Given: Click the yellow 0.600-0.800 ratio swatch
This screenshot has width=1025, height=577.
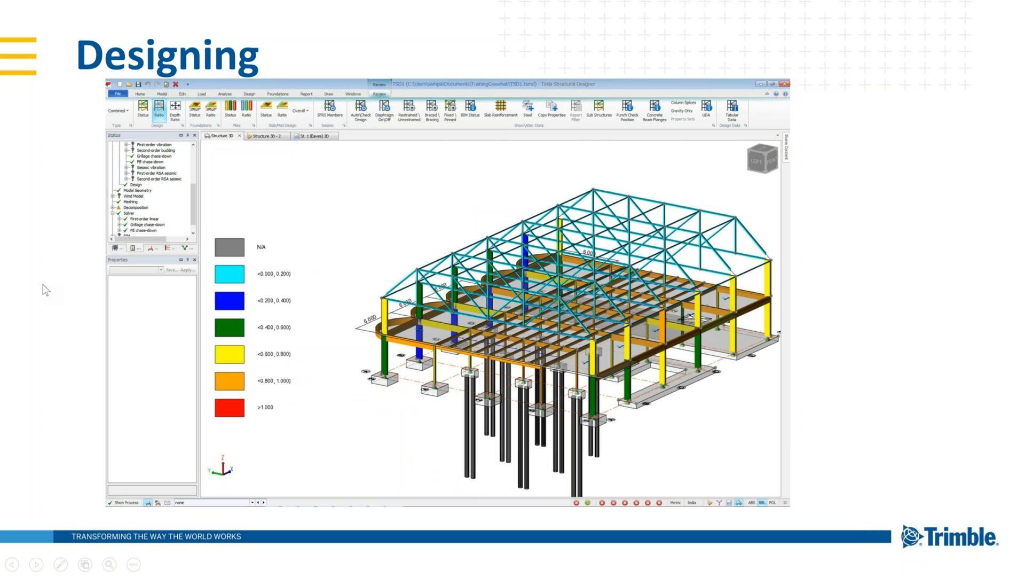Looking at the screenshot, I should pos(230,354).
